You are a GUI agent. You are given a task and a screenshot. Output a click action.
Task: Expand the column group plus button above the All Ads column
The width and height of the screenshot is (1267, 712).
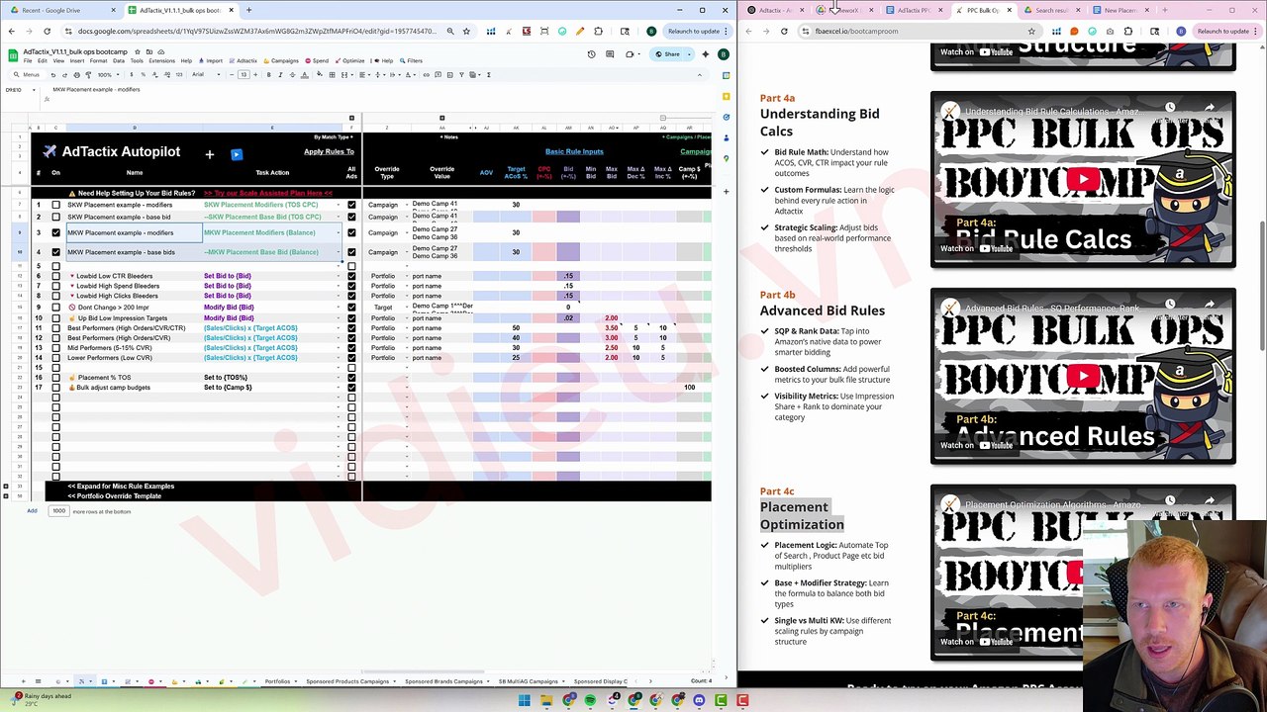(351, 119)
